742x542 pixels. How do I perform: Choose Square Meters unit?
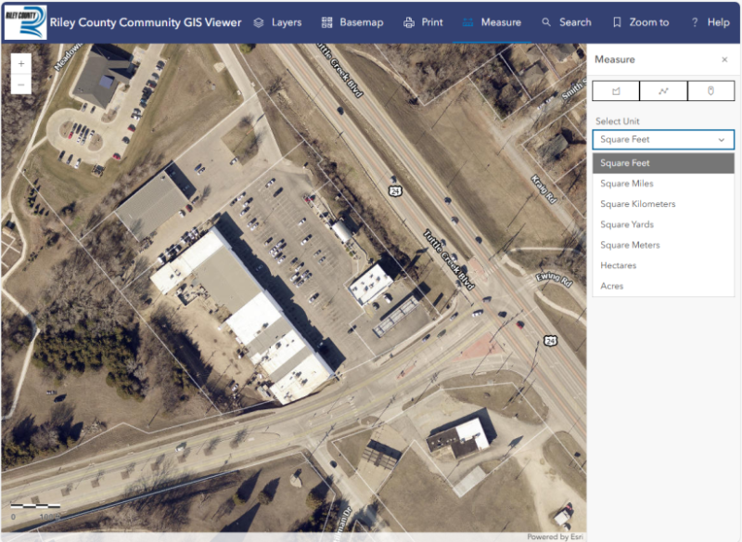[663, 245]
